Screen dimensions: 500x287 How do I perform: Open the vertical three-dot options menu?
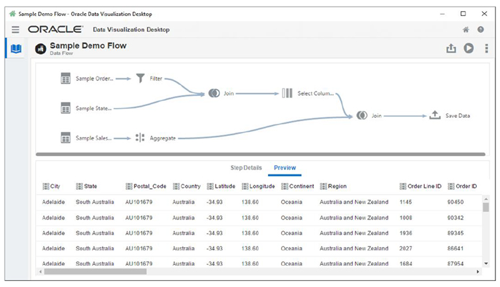(486, 48)
